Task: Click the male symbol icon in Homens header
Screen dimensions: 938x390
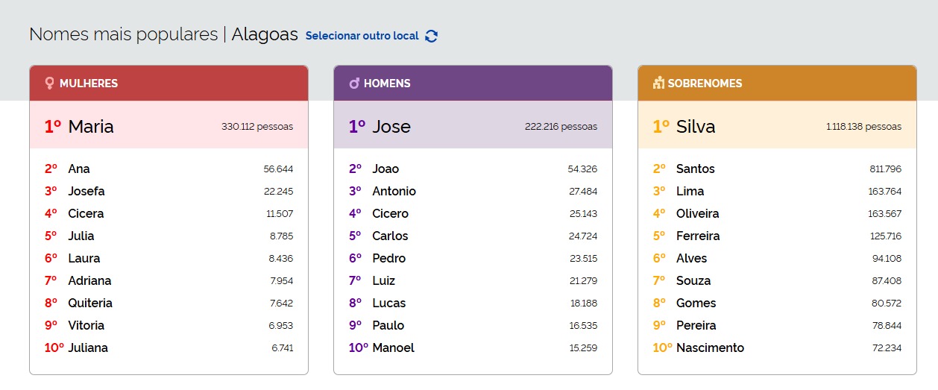Action: tap(354, 84)
